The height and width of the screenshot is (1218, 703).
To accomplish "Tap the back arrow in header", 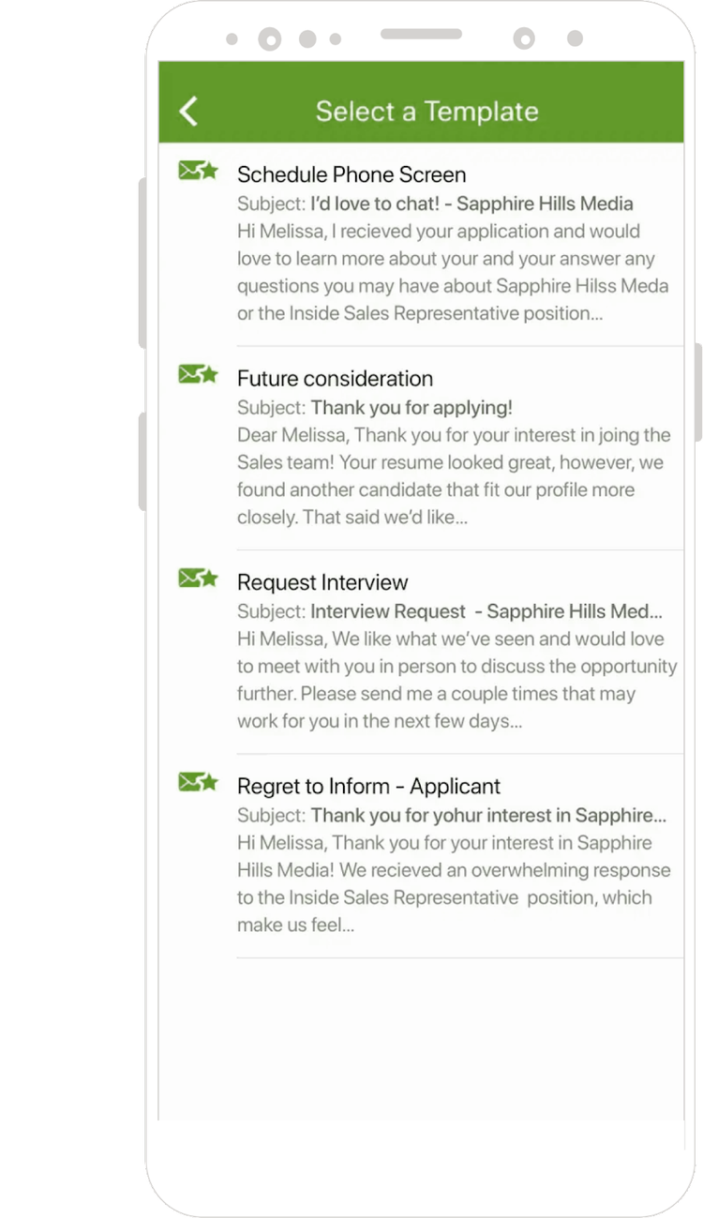I will [188, 111].
